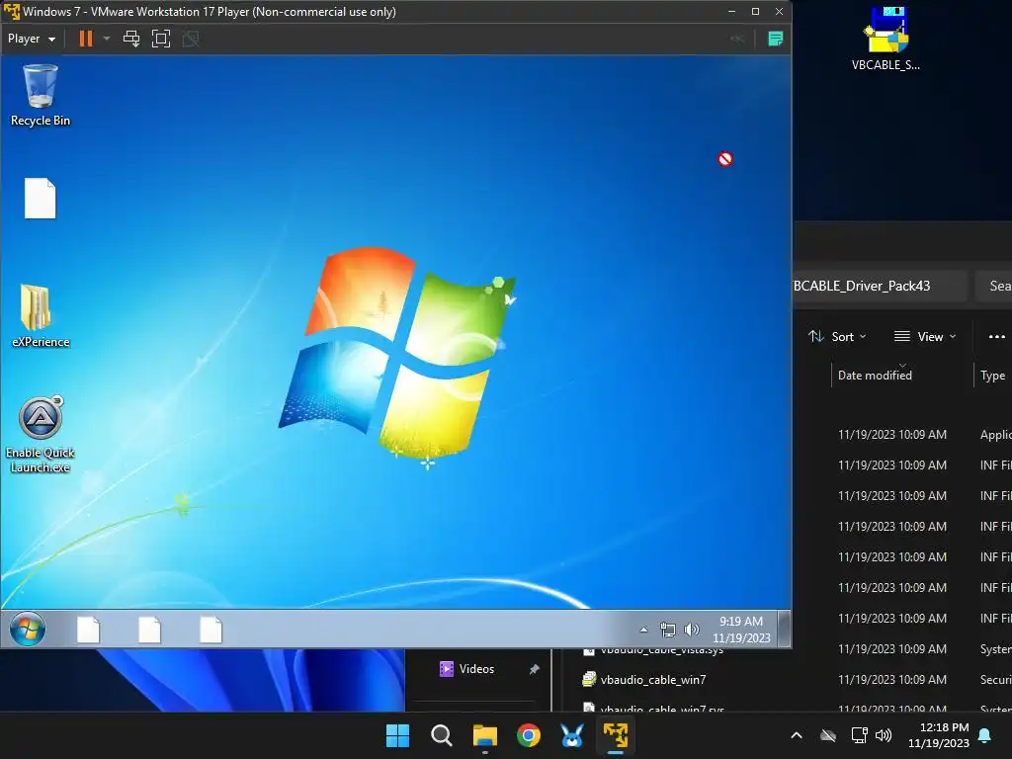
Task: Click the VBCABLE_Driver_Pack43 address bar in Explorer
Action: [879, 286]
